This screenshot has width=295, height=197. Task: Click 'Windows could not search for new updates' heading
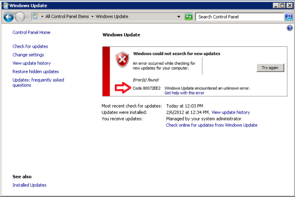coord(177,54)
